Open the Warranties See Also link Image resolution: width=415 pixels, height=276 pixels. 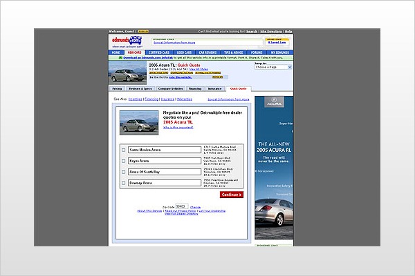185,99
